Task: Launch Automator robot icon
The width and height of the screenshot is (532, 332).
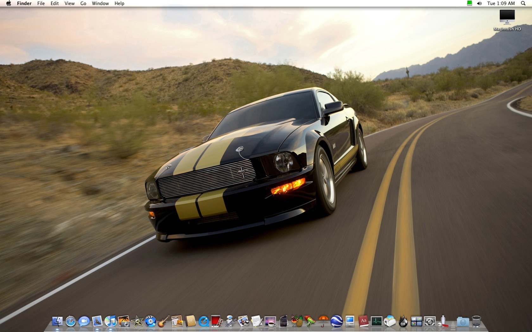Action: (230, 322)
